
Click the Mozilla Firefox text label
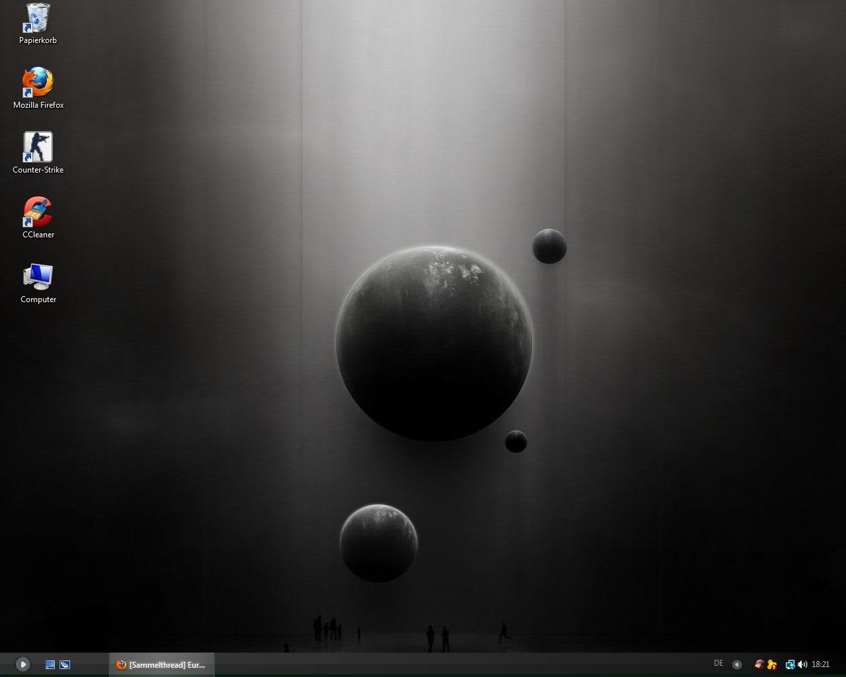(38, 105)
